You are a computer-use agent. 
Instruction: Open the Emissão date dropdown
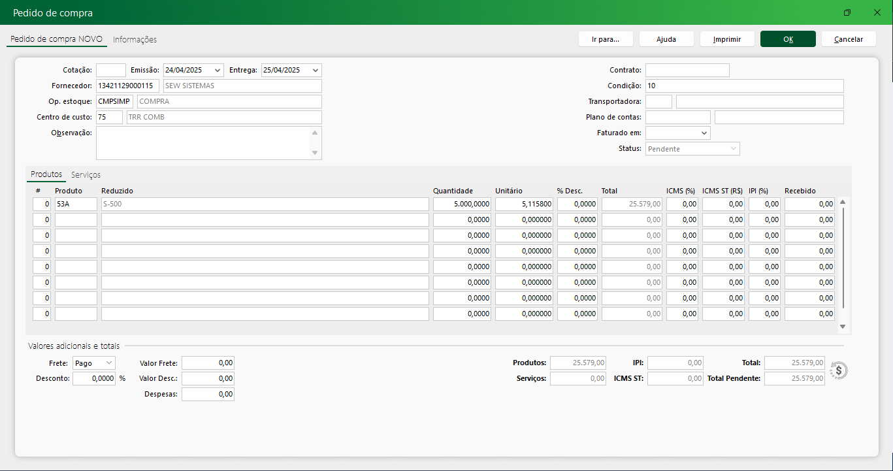(218, 70)
